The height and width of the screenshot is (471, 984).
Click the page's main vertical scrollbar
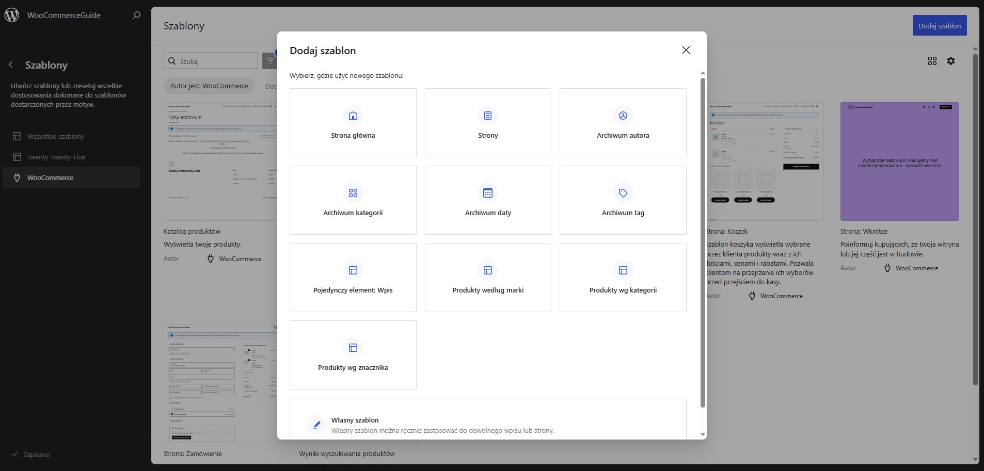coord(975,219)
